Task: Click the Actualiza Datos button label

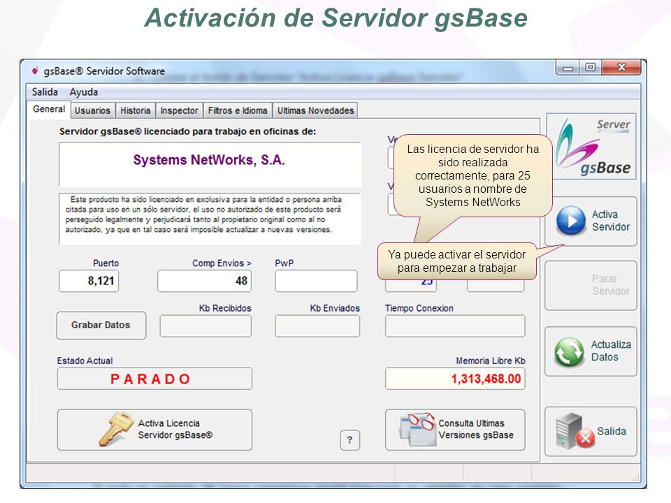Action: click(611, 351)
